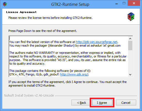Click empty scrollbar track below the thumb
This screenshot has height=111, width=142.
pyautogui.click(x=130, y=61)
